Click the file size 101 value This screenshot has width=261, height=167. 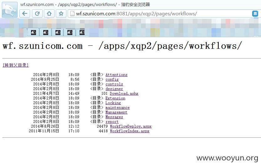tap(105, 94)
